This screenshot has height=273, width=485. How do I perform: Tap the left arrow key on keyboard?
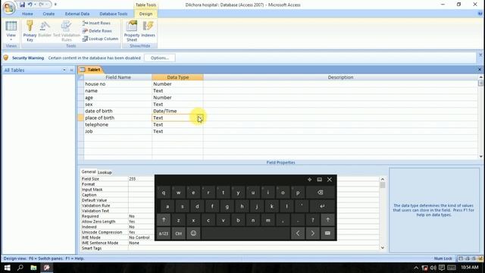(x=298, y=234)
